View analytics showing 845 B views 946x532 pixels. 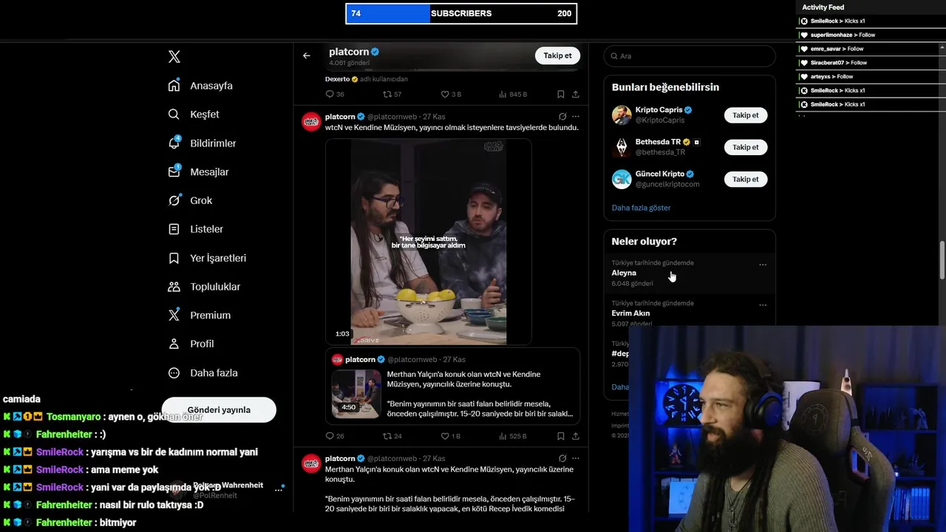tap(512, 95)
